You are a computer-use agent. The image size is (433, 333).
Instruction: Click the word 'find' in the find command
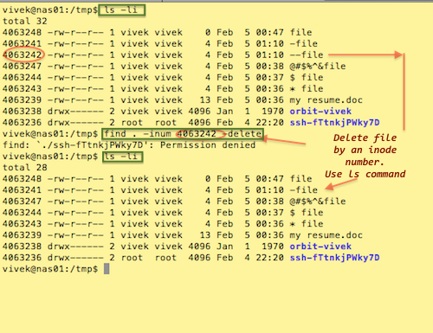(x=115, y=134)
